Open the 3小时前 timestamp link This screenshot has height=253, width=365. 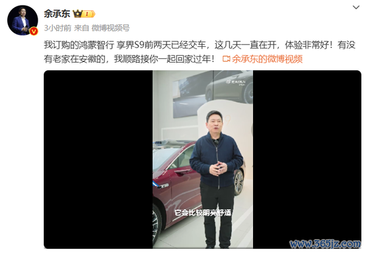point(58,28)
